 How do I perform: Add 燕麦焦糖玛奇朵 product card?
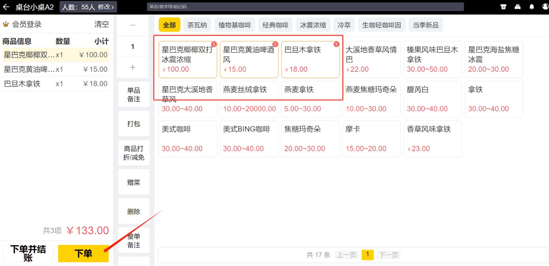pos(372,99)
